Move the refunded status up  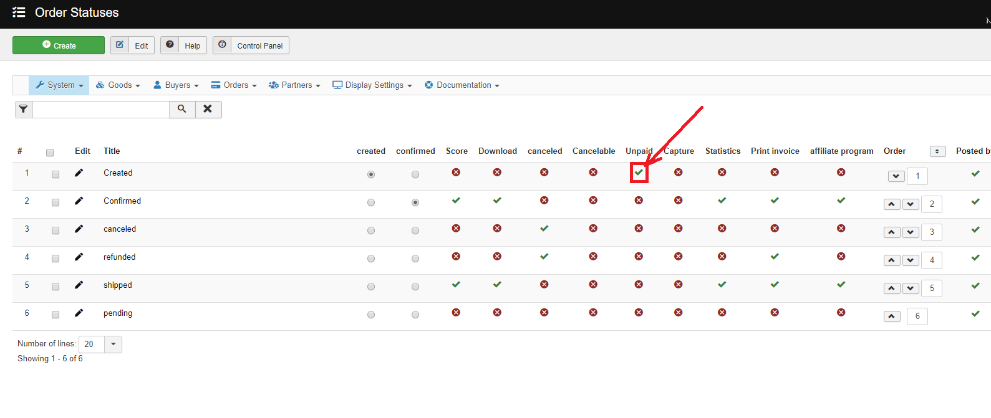point(892,260)
